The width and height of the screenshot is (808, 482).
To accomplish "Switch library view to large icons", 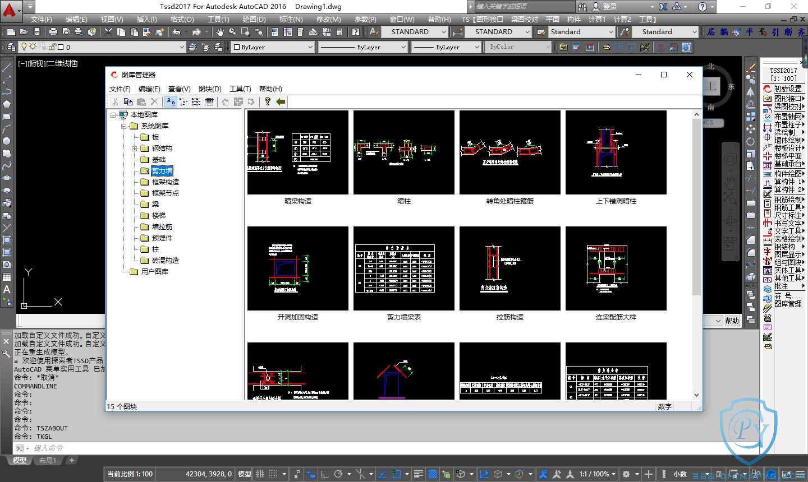I will coord(171,102).
